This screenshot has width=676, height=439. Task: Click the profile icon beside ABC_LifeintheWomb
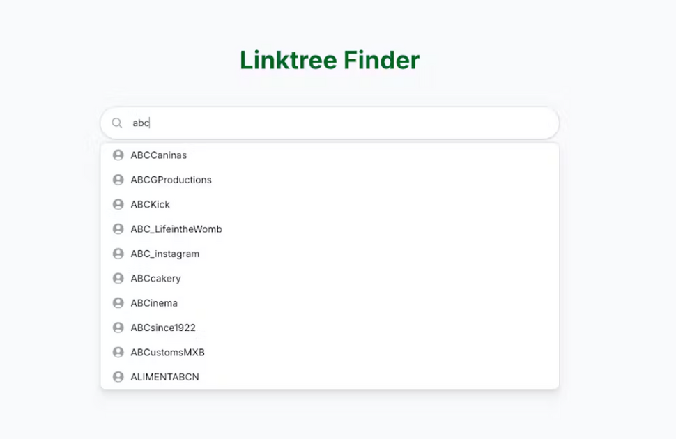[x=117, y=229]
